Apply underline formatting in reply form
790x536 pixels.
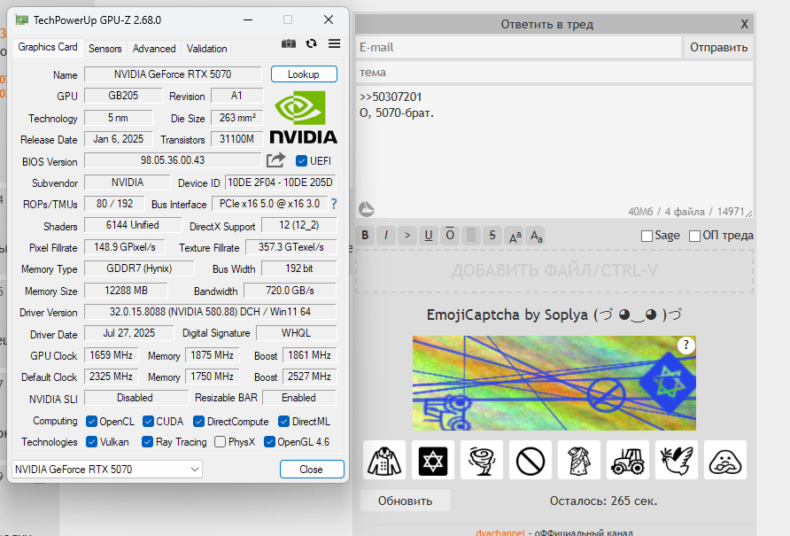[429, 236]
